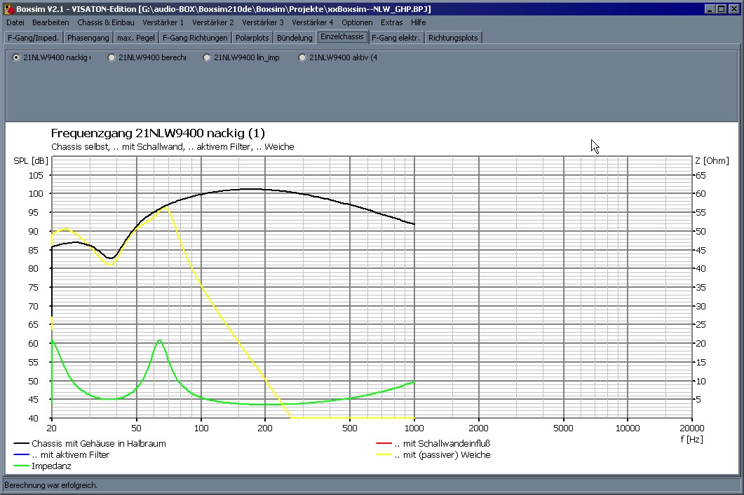
Task: Select the Einzelchassis tab
Action: [x=342, y=36]
